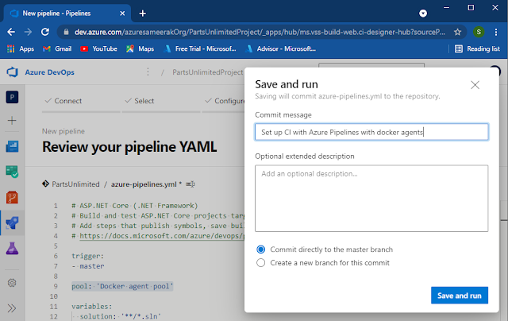This screenshot has width=508, height=321.
Task: Select Create a new branch for this commit
Action: pos(261,262)
